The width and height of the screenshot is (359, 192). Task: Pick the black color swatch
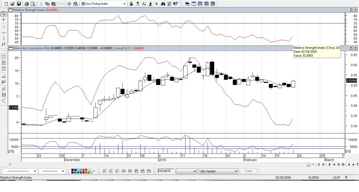pyautogui.click(x=73, y=170)
